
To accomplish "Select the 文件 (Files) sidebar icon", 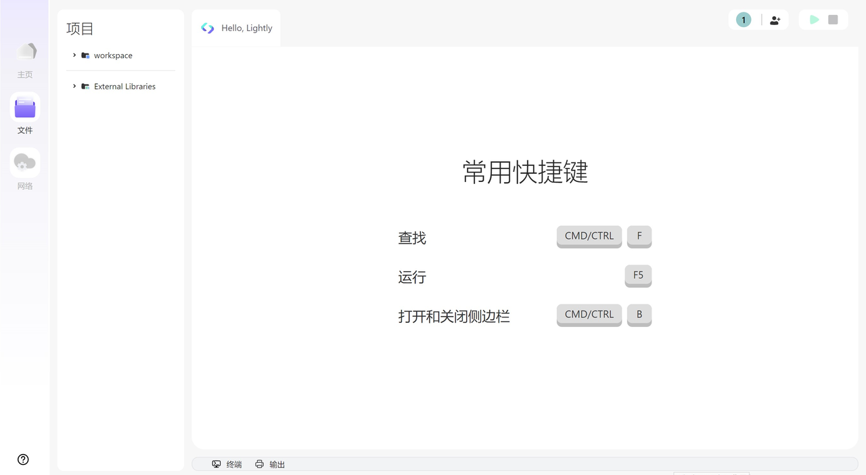I will point(25,108).
